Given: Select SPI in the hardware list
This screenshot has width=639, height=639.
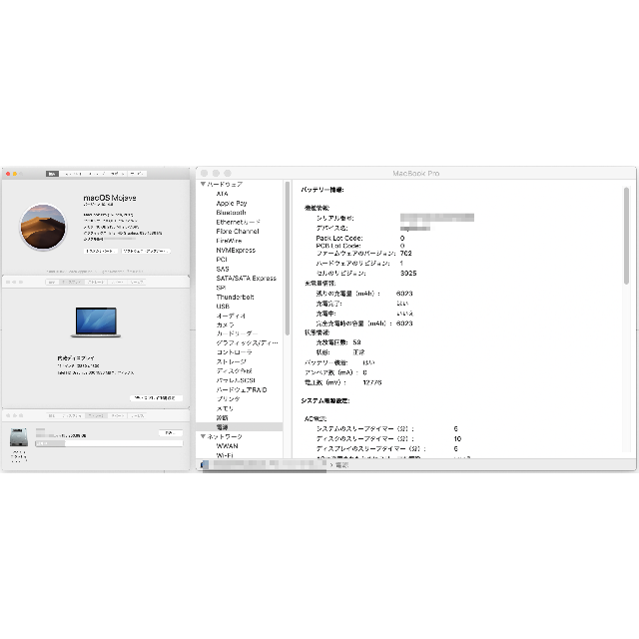Looking at the screenshot, I should 221,288.
